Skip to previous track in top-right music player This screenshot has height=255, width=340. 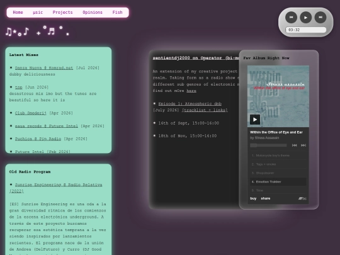[x=292, y=18]
